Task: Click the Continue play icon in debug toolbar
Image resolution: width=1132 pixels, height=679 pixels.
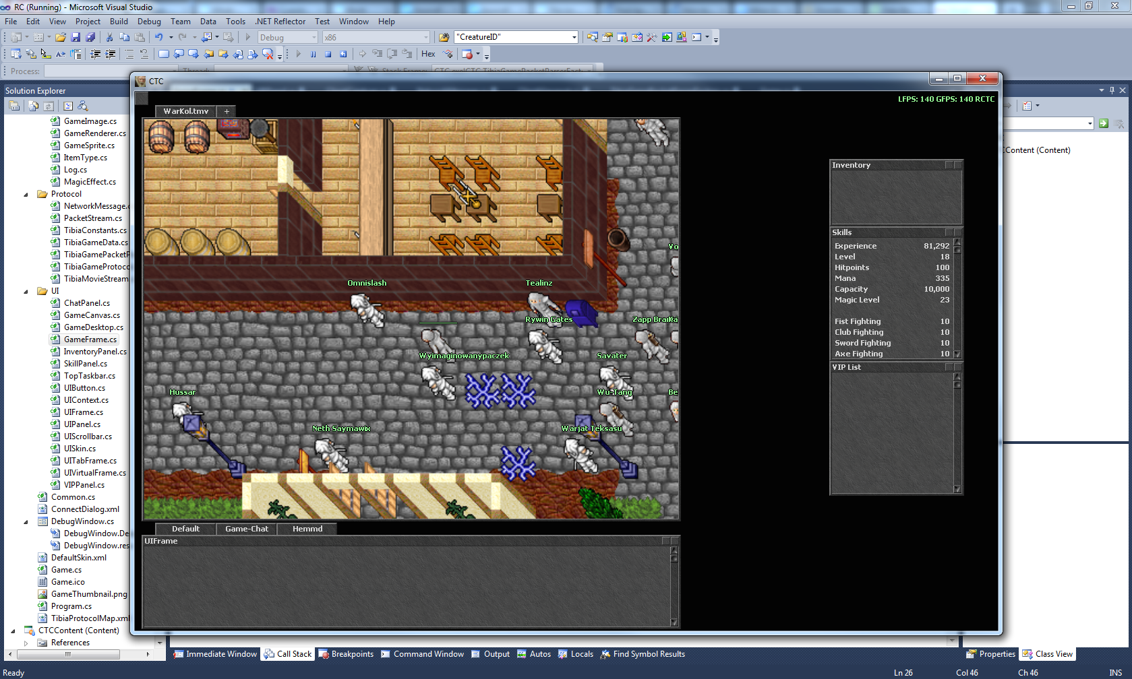Action: pos(298,54)
